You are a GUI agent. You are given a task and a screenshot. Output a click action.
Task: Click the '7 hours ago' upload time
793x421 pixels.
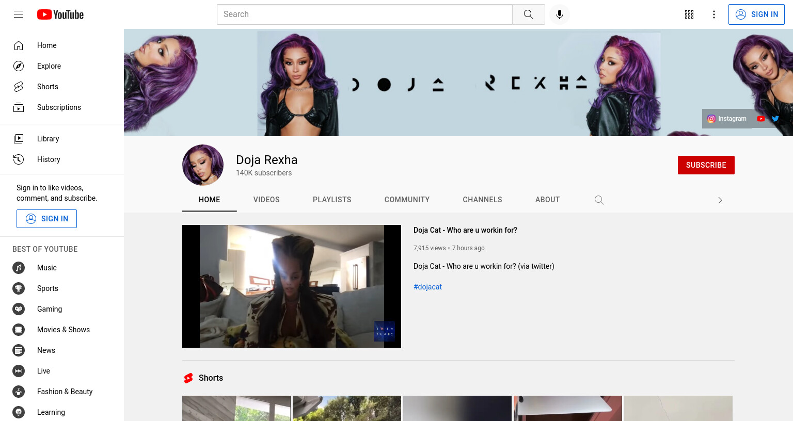coord(468,248)
